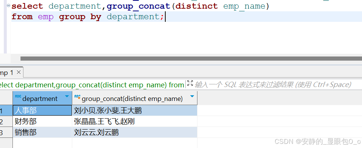The height and width of the screenshot is (148, 362).
Task: Select the 财务部 department cell
Action: pyautogui.click(x=42, y=121)
